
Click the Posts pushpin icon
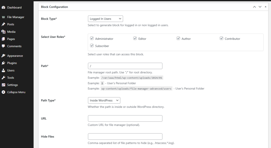[3, 24]
